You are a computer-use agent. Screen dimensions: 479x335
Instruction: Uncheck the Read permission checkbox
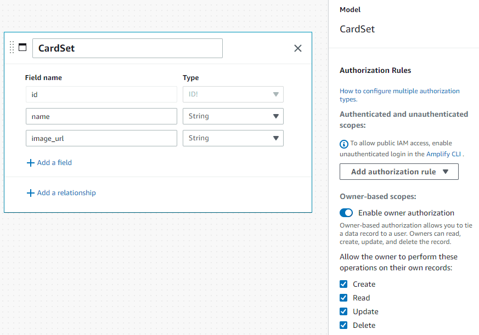[343, 298]
